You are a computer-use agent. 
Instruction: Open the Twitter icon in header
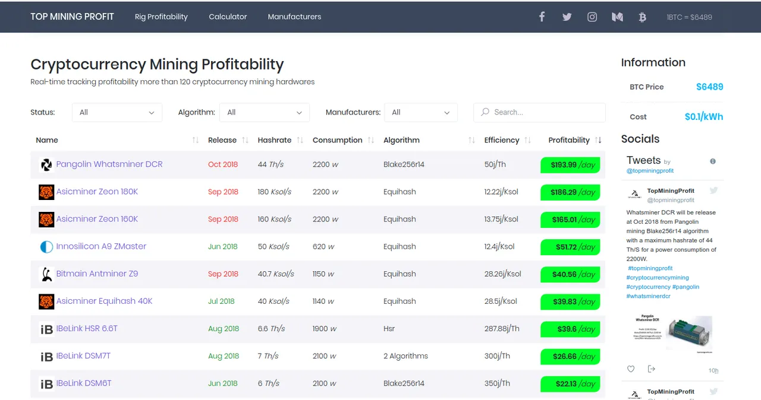pyautogui.click(x=567, y=17)
